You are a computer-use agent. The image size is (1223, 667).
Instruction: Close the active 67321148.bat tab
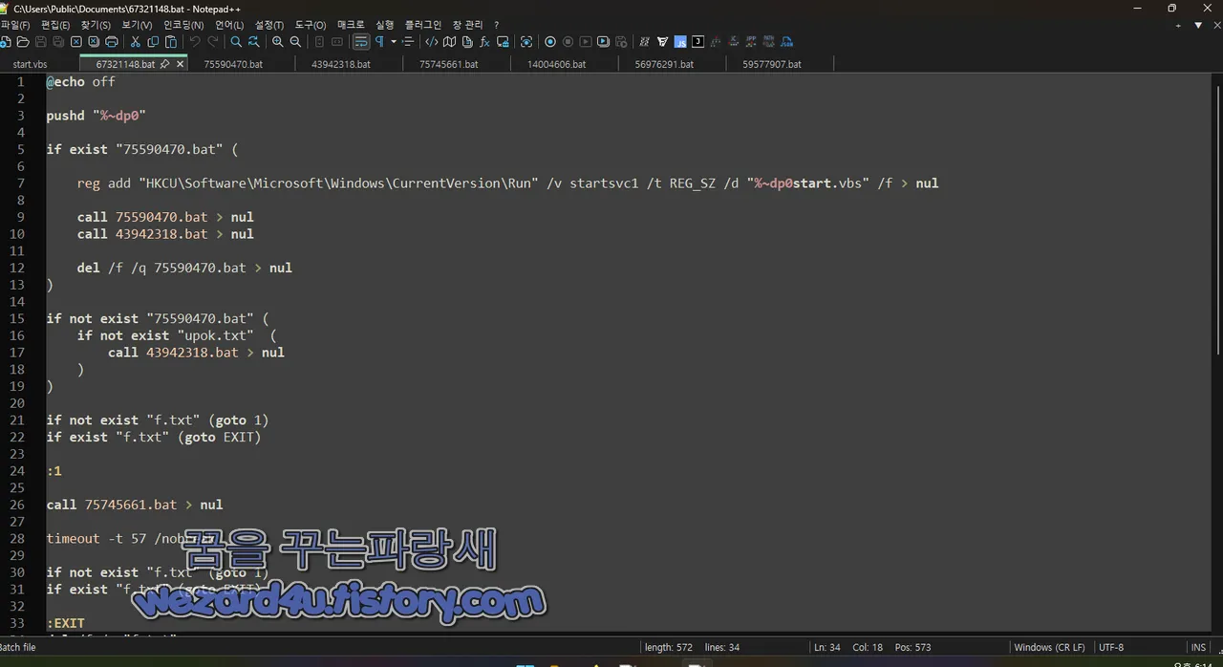click(x=179, y=64)
